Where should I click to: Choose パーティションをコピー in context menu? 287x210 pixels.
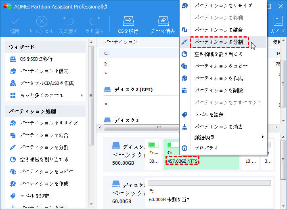point(223,66)
